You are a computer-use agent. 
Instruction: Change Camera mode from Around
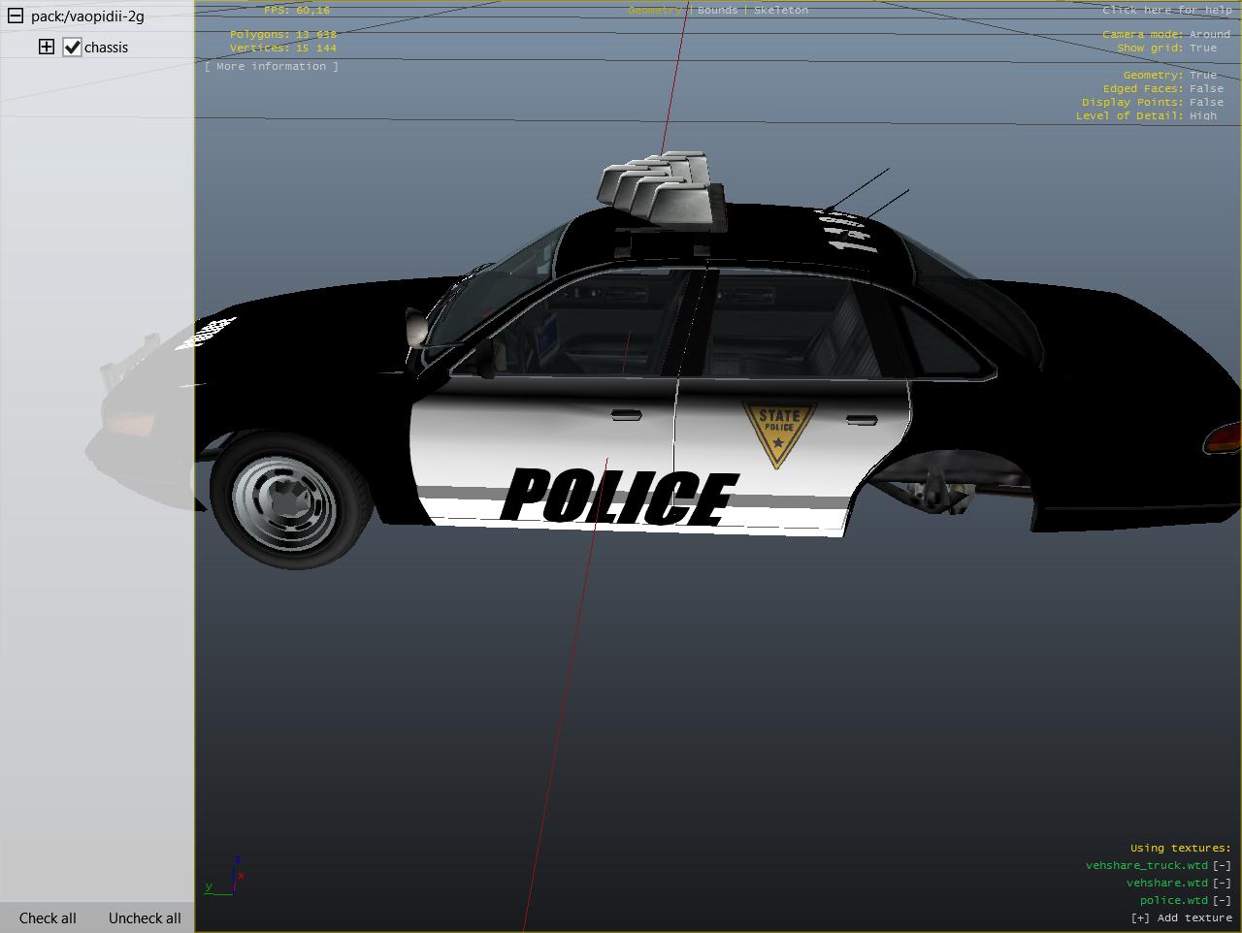[1209, 34]
